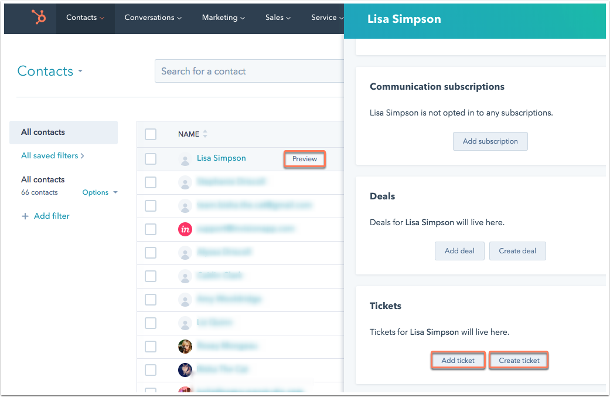Click the HubSpot sprocket logo
This screenshot has height=397, width=610.
pos(38,17)
